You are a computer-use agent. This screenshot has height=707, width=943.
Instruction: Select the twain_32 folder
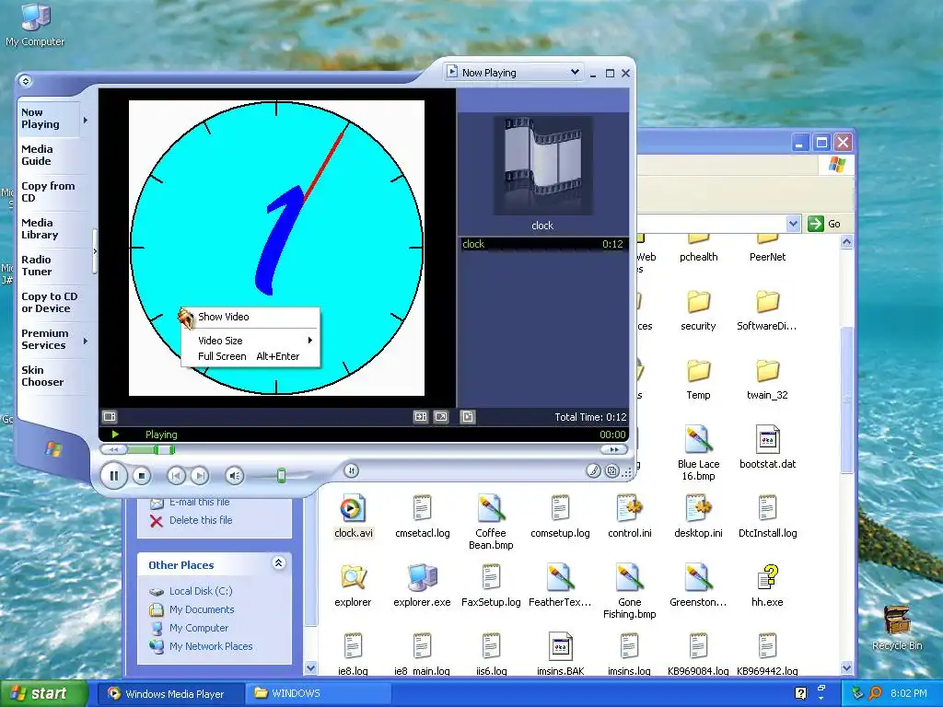pos(767,379)
